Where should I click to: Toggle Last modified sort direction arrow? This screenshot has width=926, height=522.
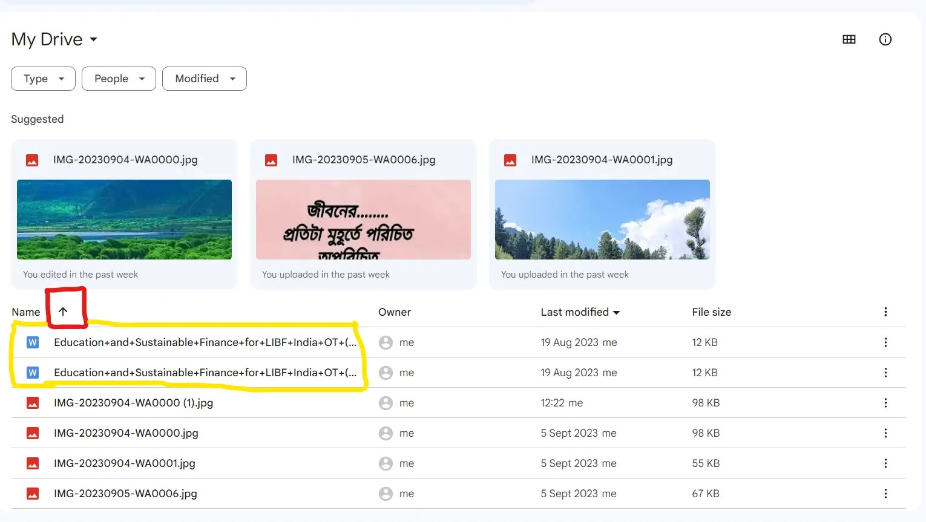[x=617, y=312]
